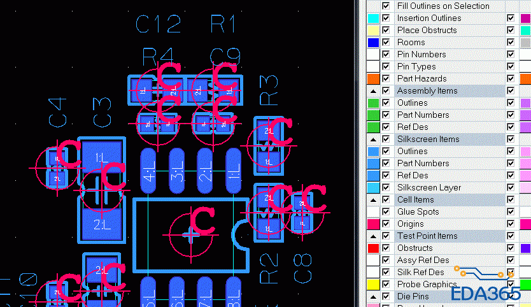The image size is (531, 307).
Task: Open the green Assembly Outlines color swatch
Action: pyautogui.click(x=373, y=103)
